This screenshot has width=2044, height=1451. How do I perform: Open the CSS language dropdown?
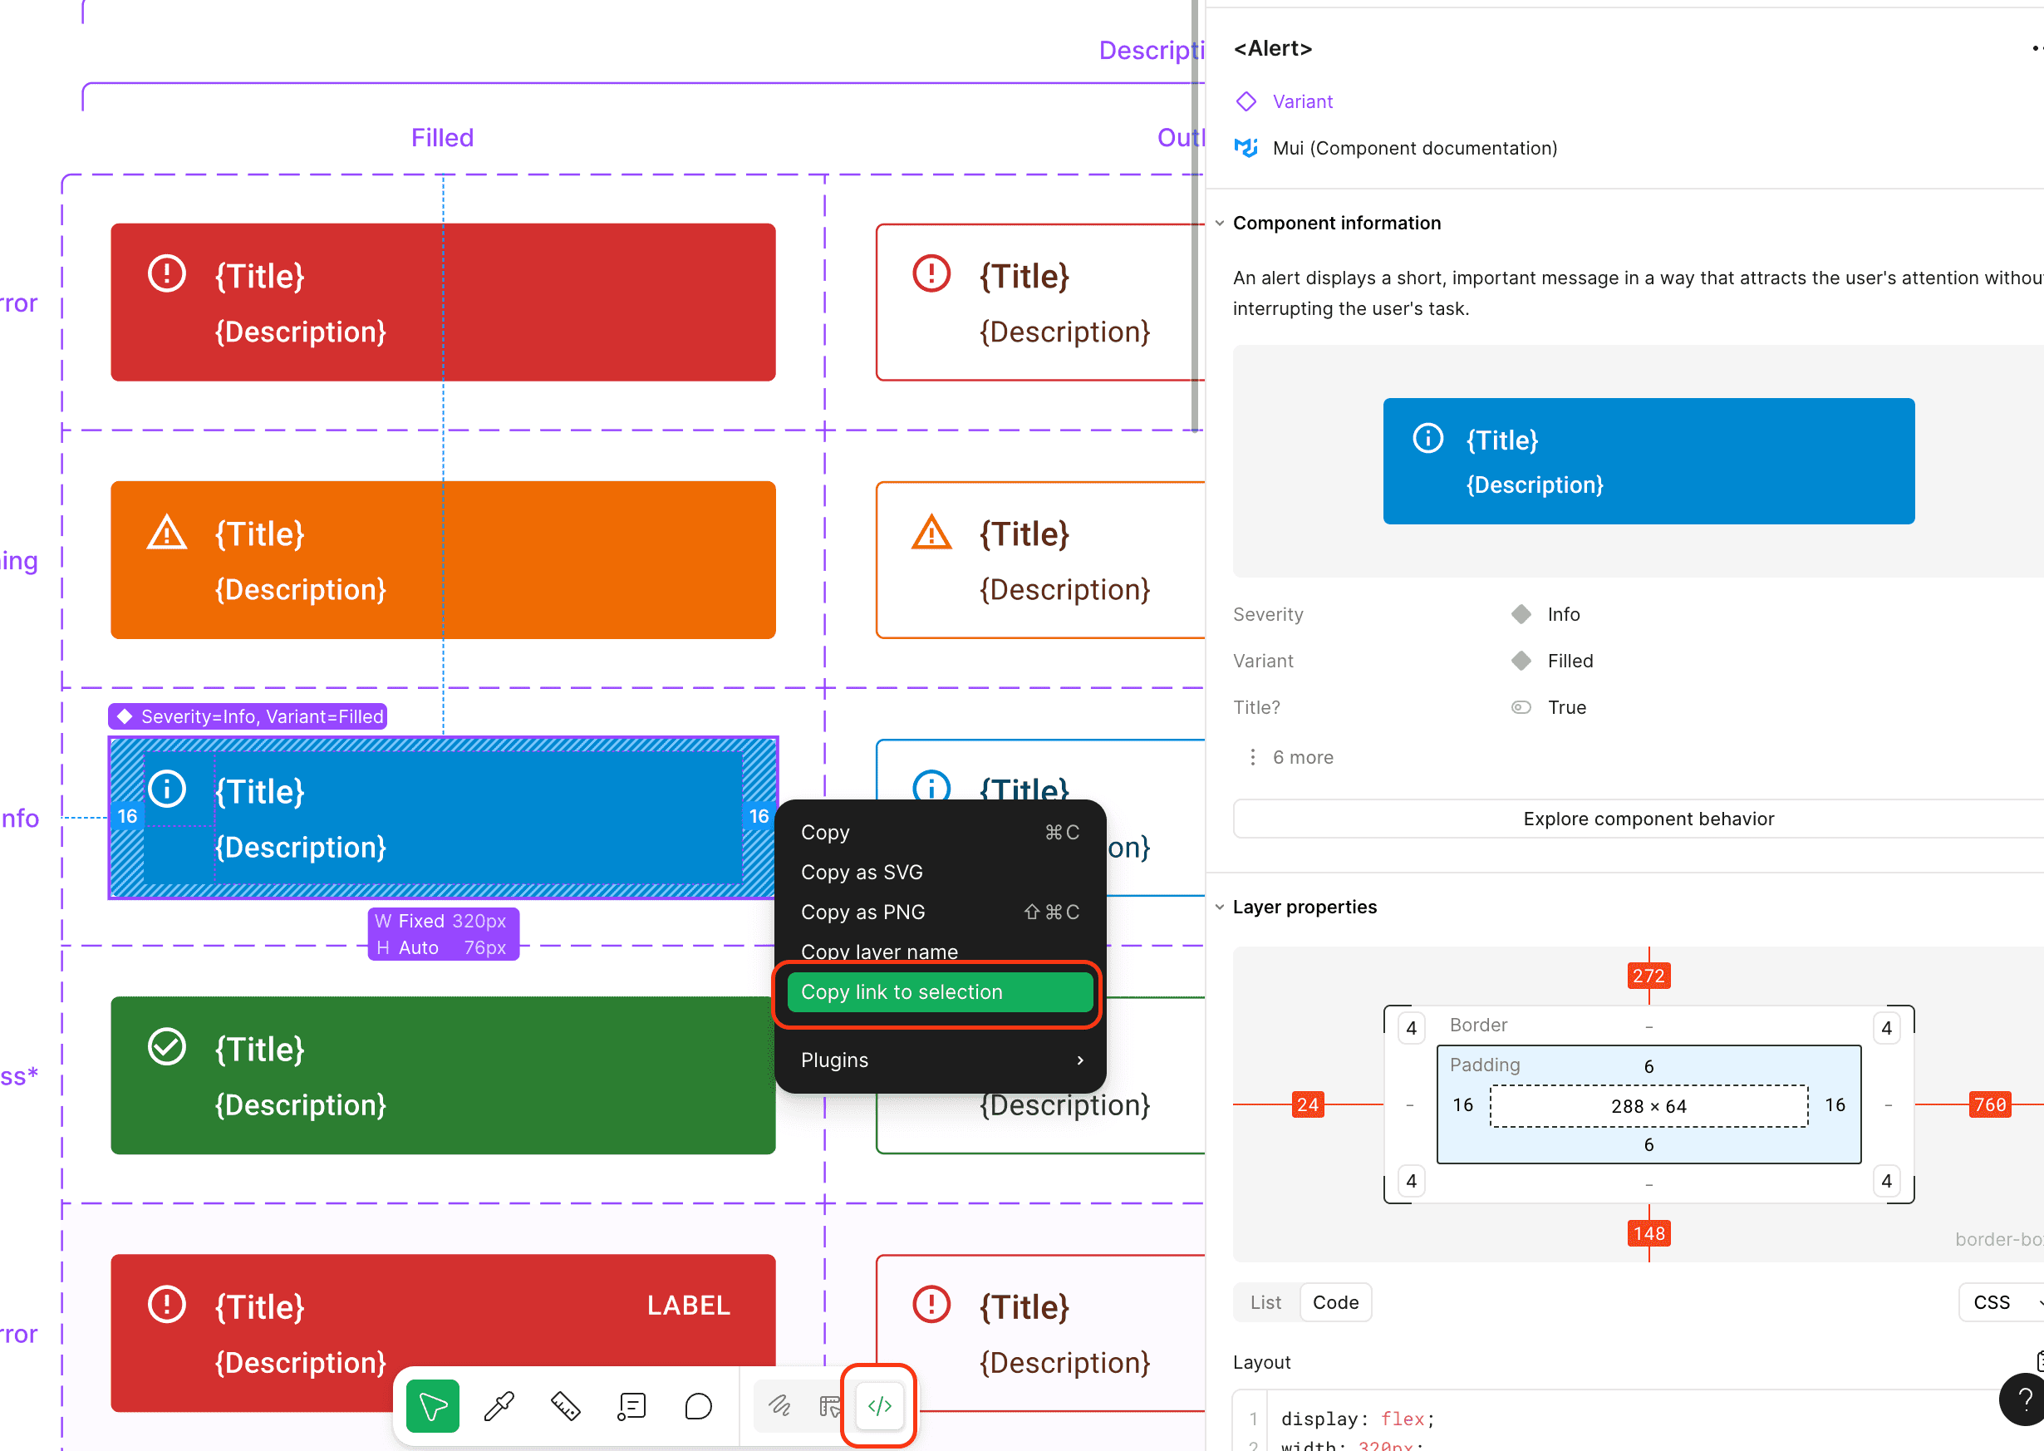point(2001,1303)
